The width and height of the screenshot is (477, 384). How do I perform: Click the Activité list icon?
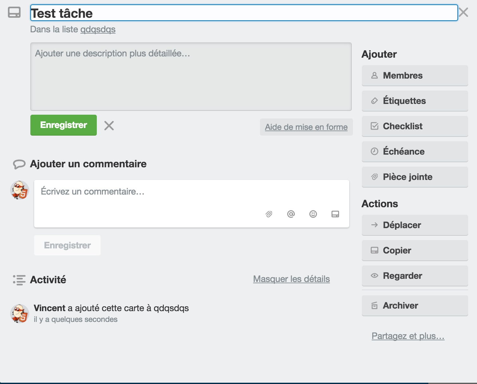(19, 280)
